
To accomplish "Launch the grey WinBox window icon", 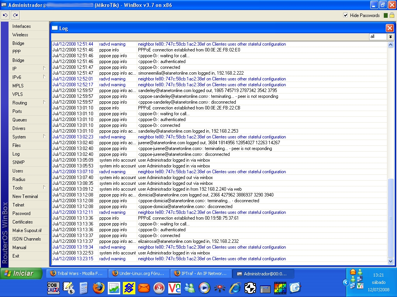I will (x=265, y=288).
